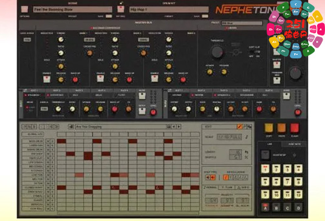Select the Flam step tab
This screenshot has height=221, width=325.
[227, 188]
